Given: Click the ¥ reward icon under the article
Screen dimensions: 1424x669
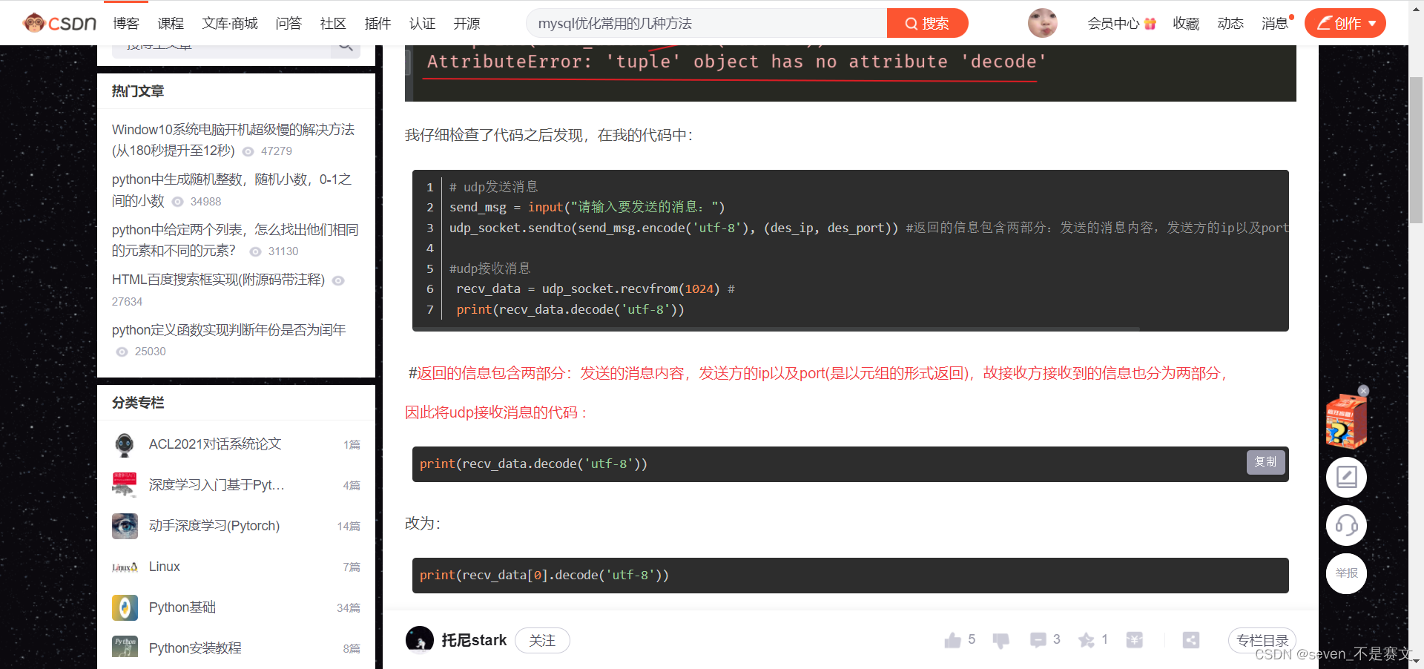Looking at the screenshot, I should point(1134,639).
